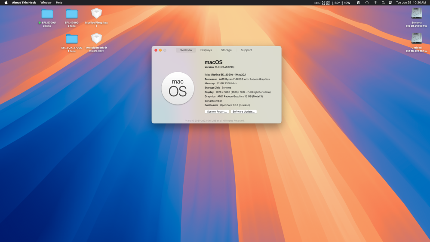Open Control Center in menu bar
Screen dimensions: 430x242
pyautogui.click(x=390, y=3)
